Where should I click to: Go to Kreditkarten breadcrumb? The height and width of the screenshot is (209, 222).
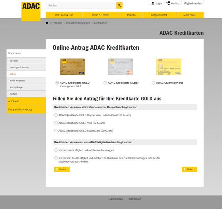100,23
